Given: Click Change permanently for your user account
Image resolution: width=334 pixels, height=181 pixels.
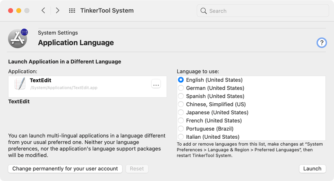Looking at the screenshot, I should click(x=65, y=169).
